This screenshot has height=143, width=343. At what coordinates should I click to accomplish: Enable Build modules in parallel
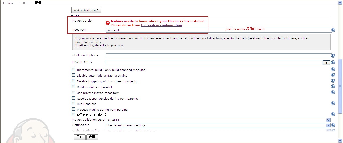pos(73,87)
